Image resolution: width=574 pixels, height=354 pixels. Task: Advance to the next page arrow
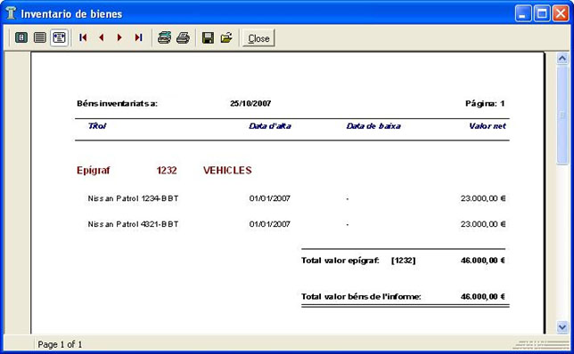point(119,37)
